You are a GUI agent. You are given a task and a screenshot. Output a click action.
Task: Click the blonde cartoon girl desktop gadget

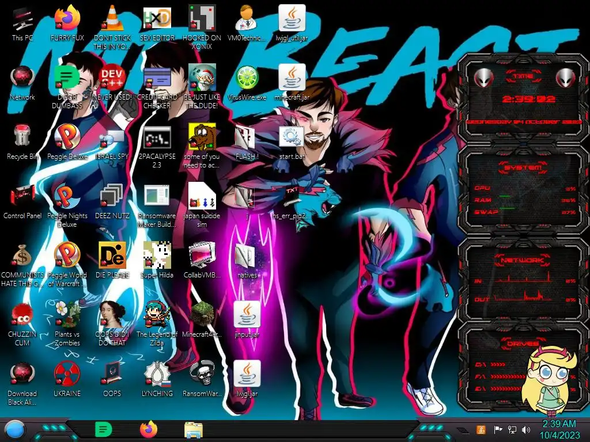[x=550, y=380]
